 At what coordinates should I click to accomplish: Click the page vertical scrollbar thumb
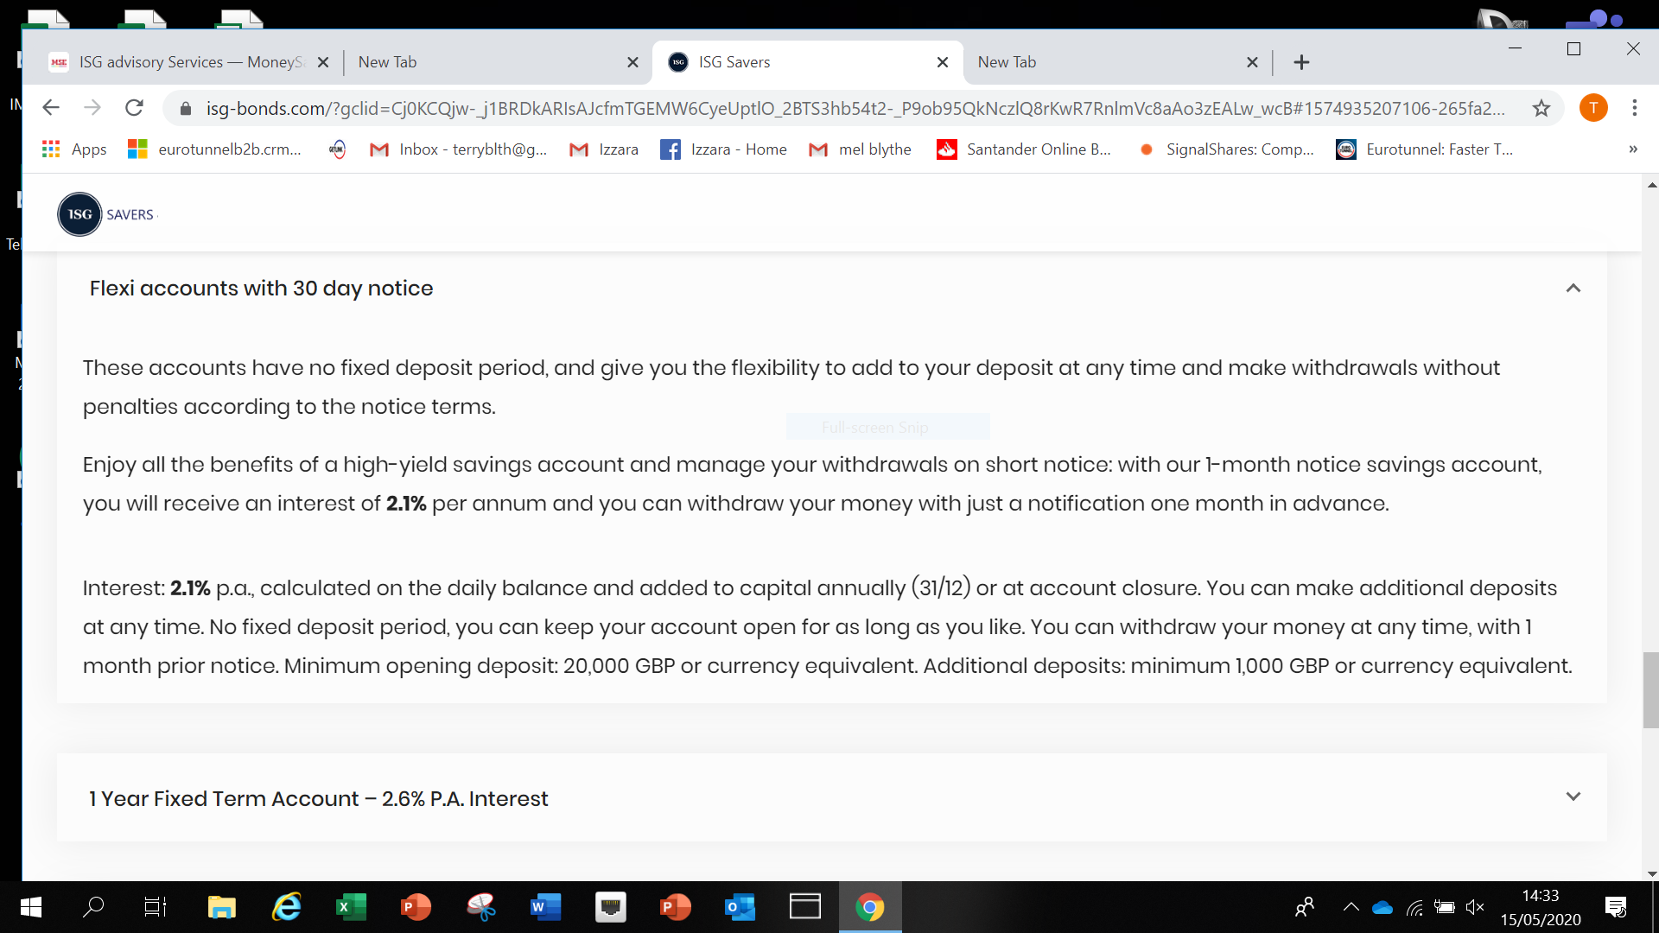click(x=1650, y=689)
